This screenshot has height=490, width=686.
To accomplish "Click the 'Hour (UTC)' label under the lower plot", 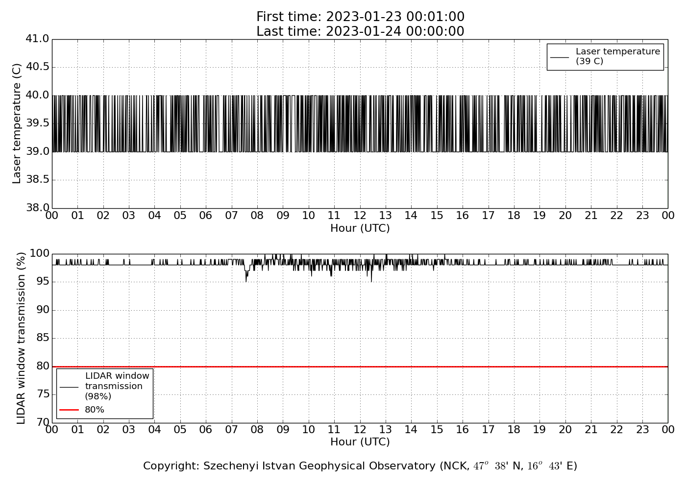I will tap(360, 442).
